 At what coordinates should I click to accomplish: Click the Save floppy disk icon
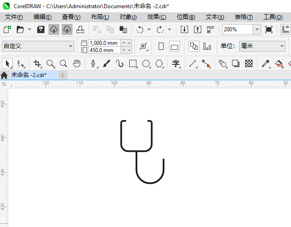pyautogui.click(x=41, y=29)
